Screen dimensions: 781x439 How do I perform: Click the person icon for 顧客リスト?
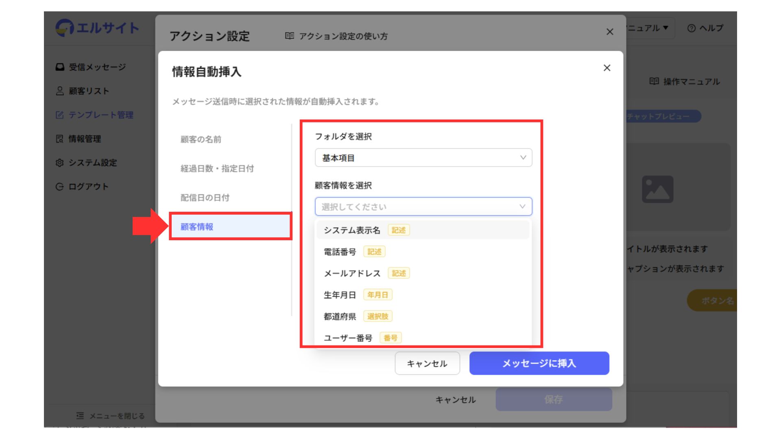[60, 91]
